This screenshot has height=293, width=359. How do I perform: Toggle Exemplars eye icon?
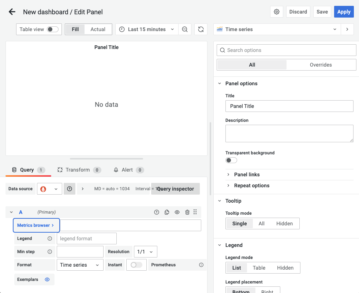(x=47, y=279)
